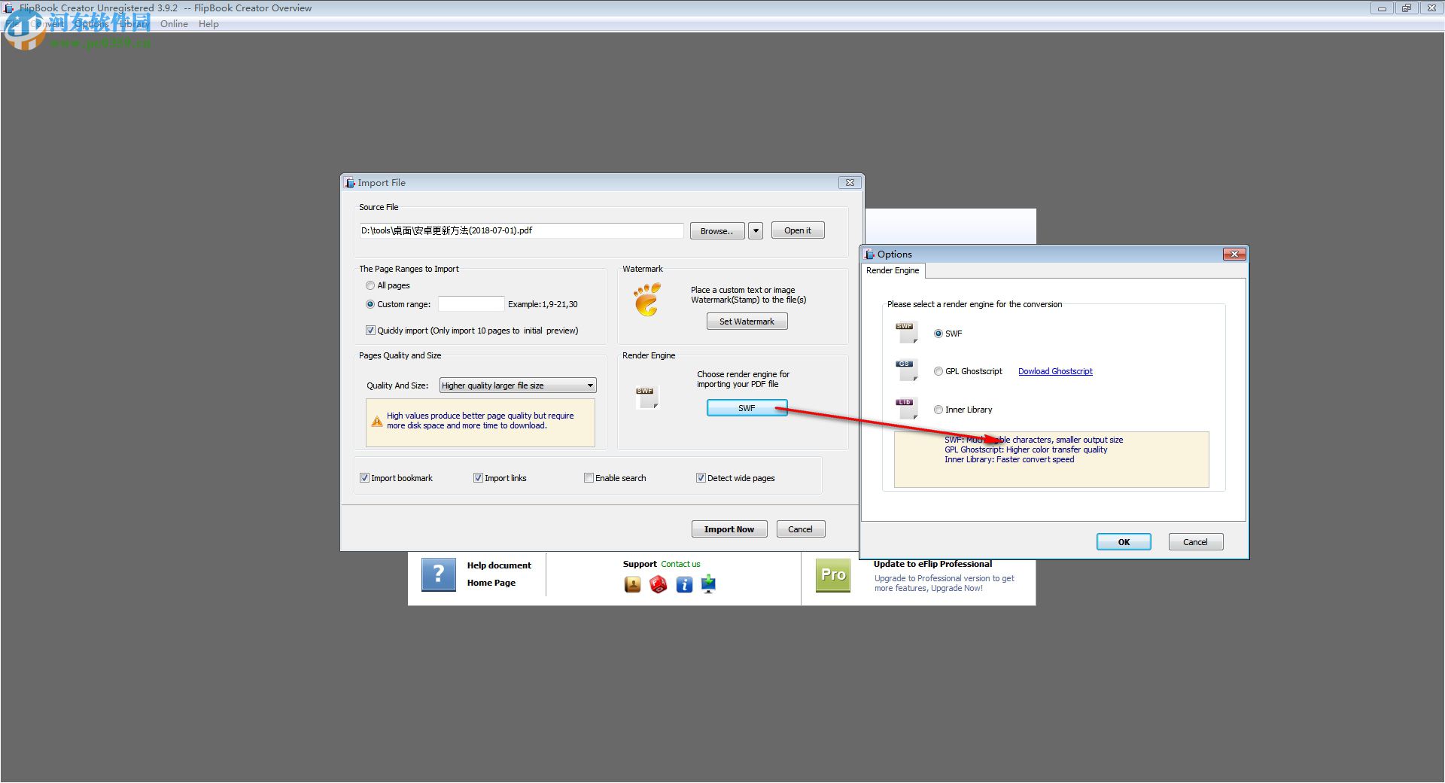Image resolution: width=1445 pixels, height=783 pixels.
Task: Click the Custom range input field
Action: tap(471, 304)
